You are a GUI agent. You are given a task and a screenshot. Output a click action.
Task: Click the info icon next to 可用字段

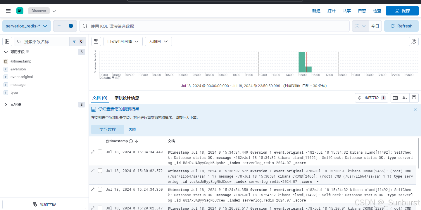click(x=27, y=51)
